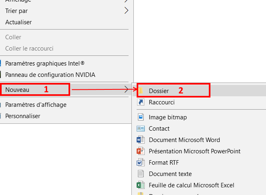
Task: Click the Image bitmap file icon
Action: point(141,117)
